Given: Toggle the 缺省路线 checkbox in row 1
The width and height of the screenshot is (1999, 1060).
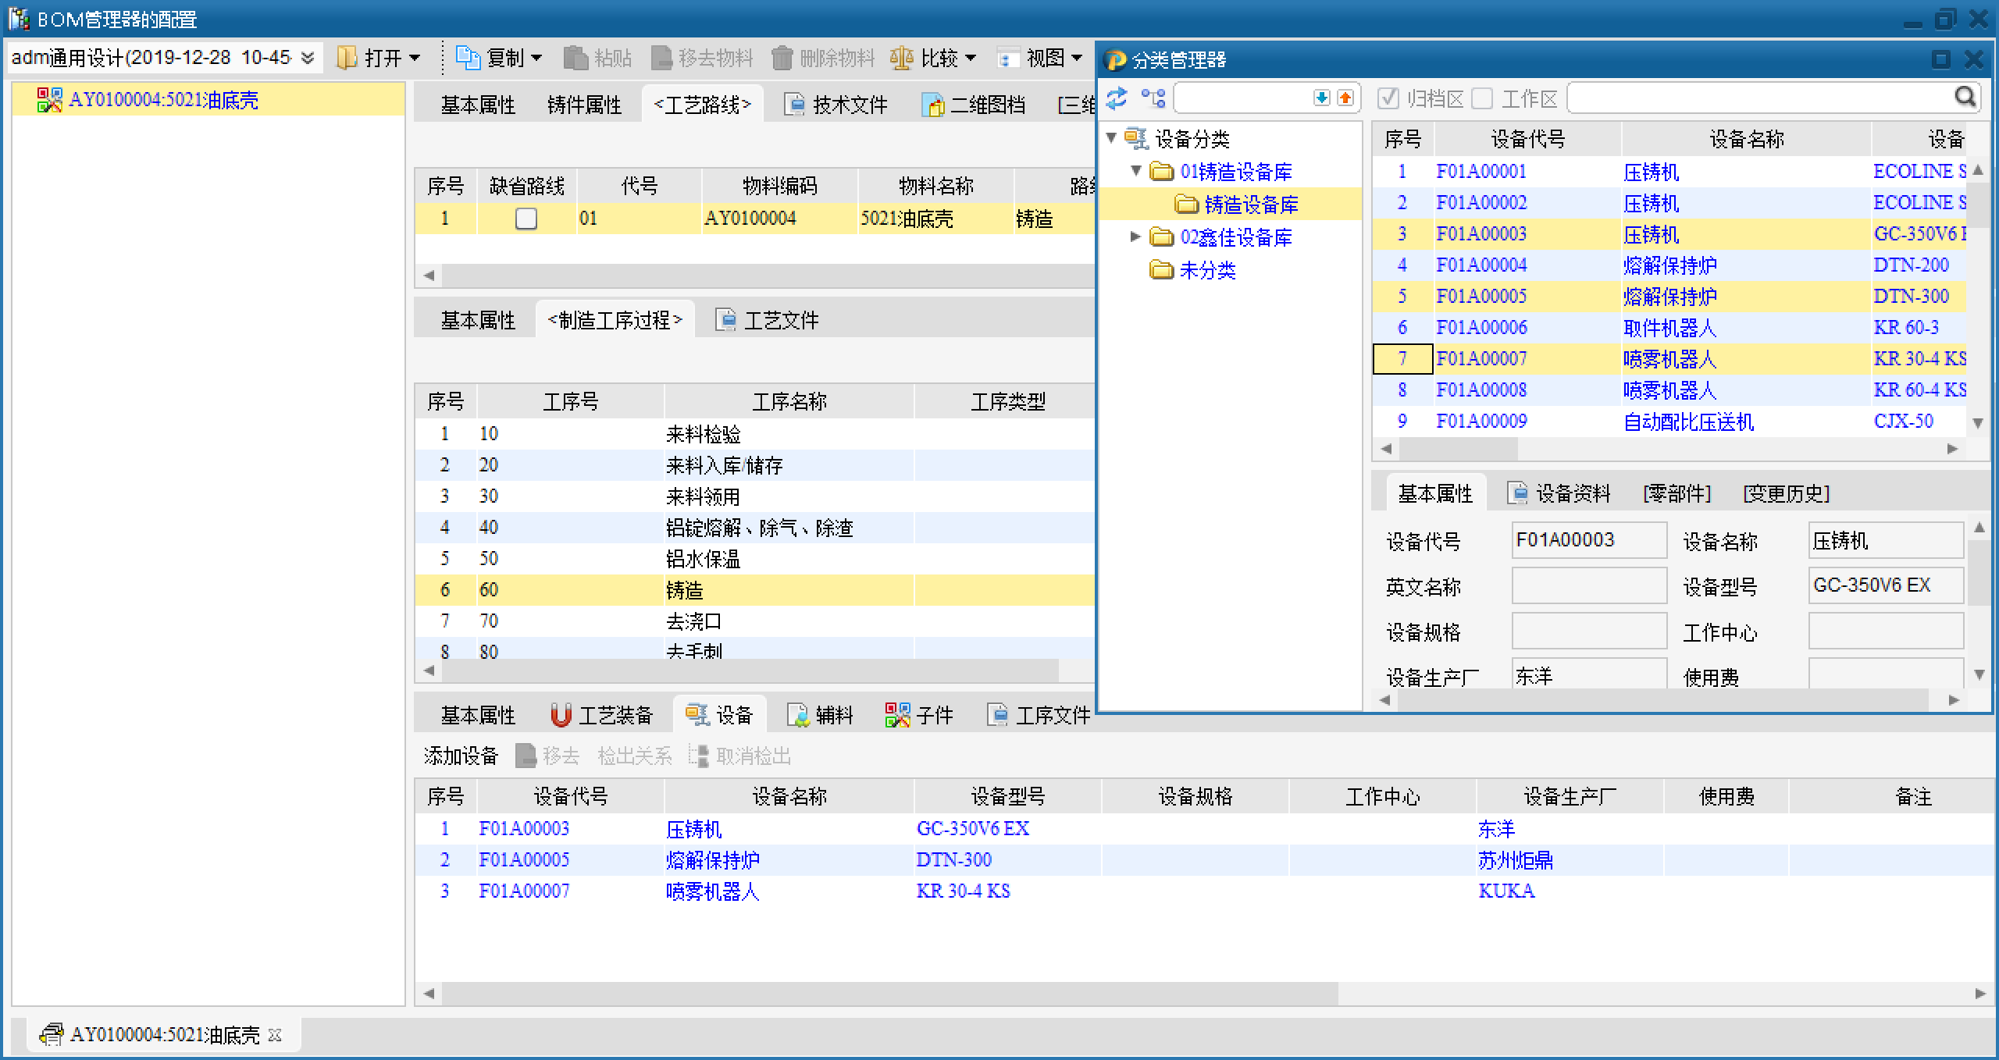Looking at the screenshot, I should click(526, 219).
